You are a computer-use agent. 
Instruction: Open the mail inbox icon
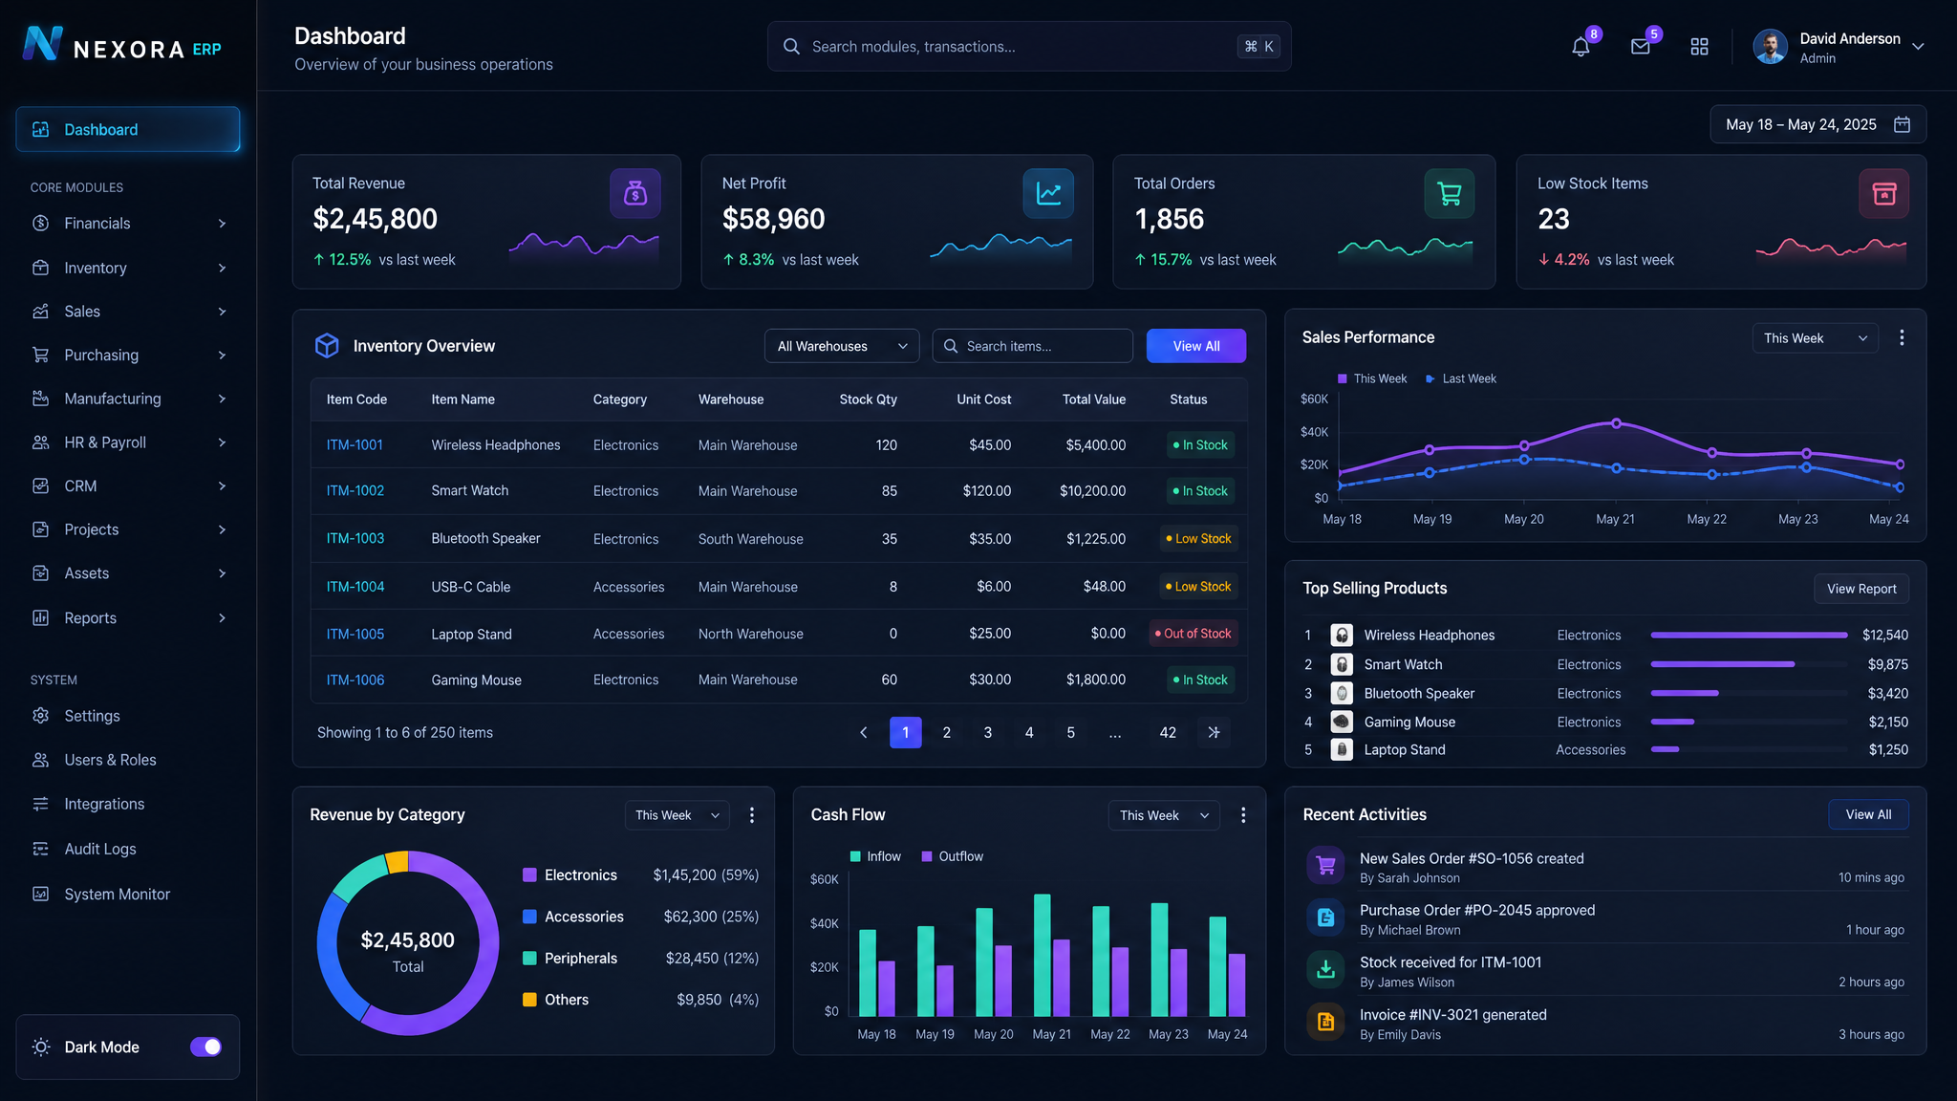pos(1641,47)
